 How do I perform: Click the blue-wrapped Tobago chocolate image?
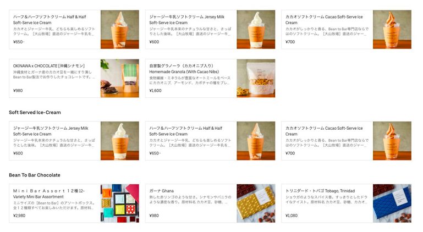click(x=392, y=203)
